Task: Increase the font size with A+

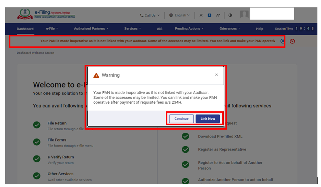Action: pyautogui.click(x=218, y=15)
